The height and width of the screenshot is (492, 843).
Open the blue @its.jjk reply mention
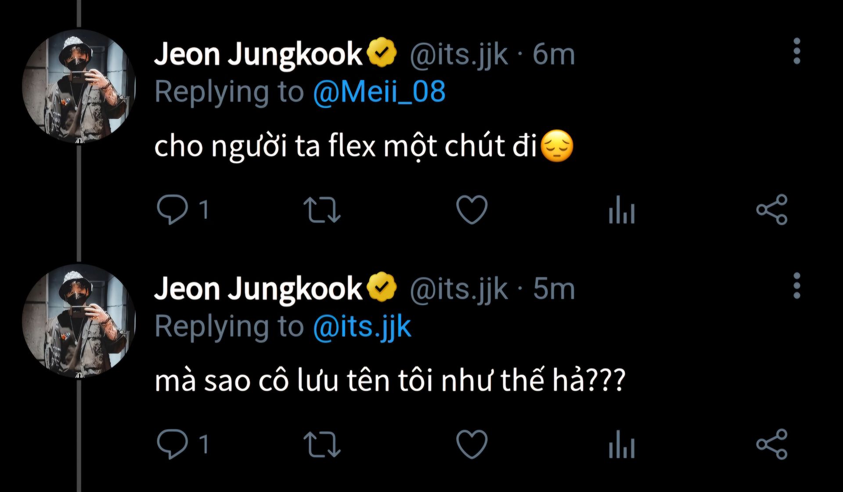[362, 327]
